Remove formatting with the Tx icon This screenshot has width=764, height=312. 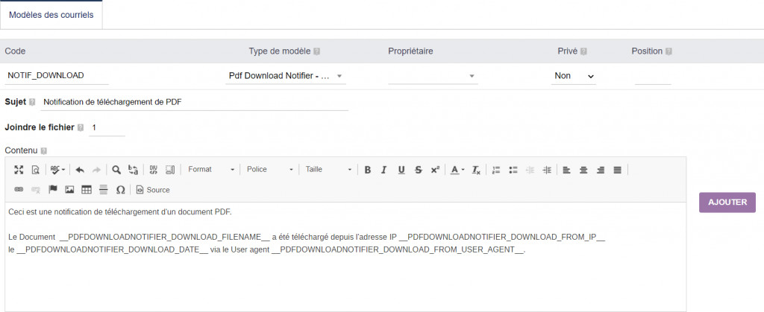pos(476,170)
